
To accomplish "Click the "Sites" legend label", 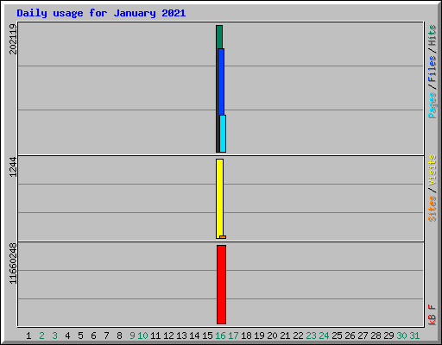I will tap(432, 209).
